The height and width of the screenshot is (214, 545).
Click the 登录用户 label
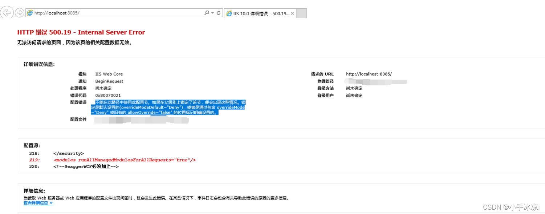tap(325, 96)
